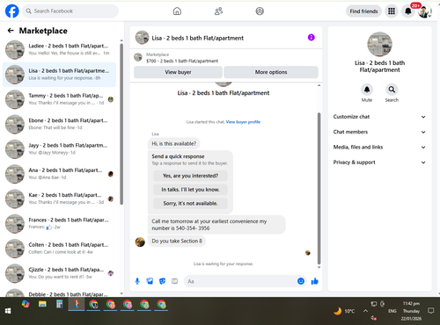The image size is (440, 325).
Task: Click Lisa's avatar beside 'Do you take Section 8'
Action: click(x=140, y=242)
